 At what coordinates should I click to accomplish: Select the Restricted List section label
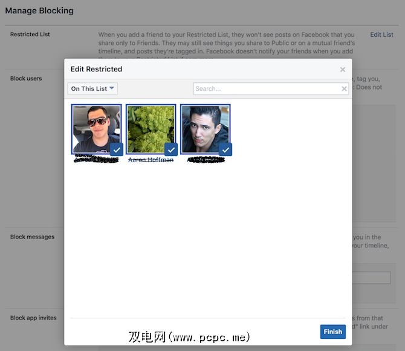point(30,34)
